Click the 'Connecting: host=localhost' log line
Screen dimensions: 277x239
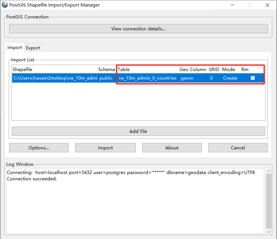[131, 172]
